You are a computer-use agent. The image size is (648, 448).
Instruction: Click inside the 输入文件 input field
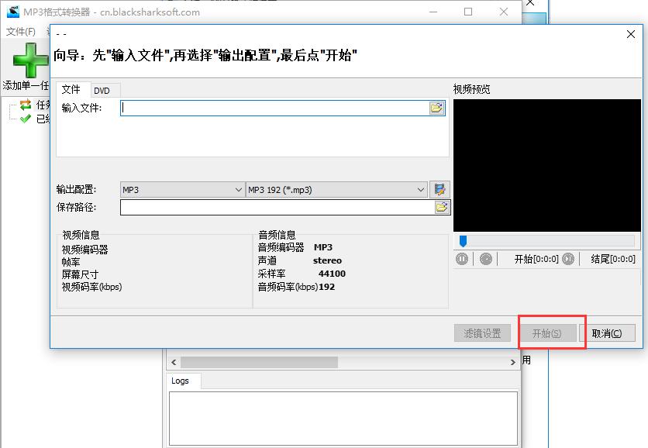(x=271, y=108)
